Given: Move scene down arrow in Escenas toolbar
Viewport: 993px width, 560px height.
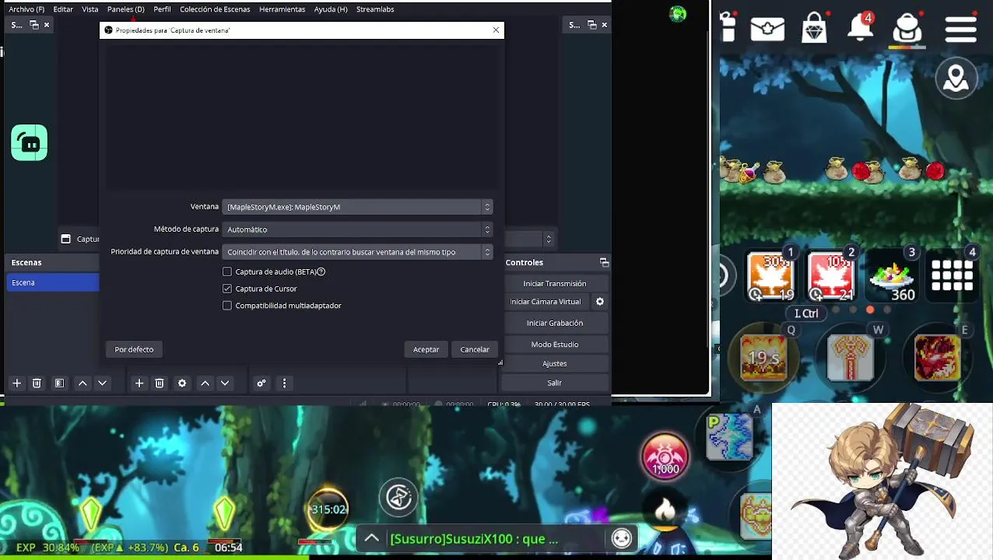Looking at the screenshot, I should (x=102, y=383).
